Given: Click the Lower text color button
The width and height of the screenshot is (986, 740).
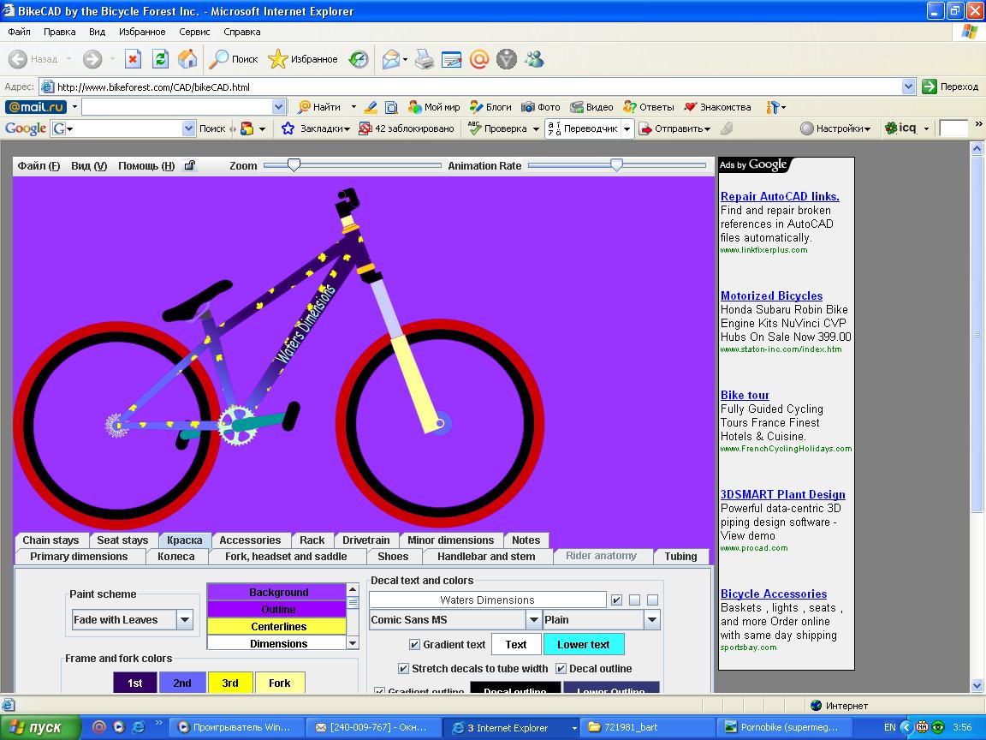Looking at the screenshot, I should (583, 645).
